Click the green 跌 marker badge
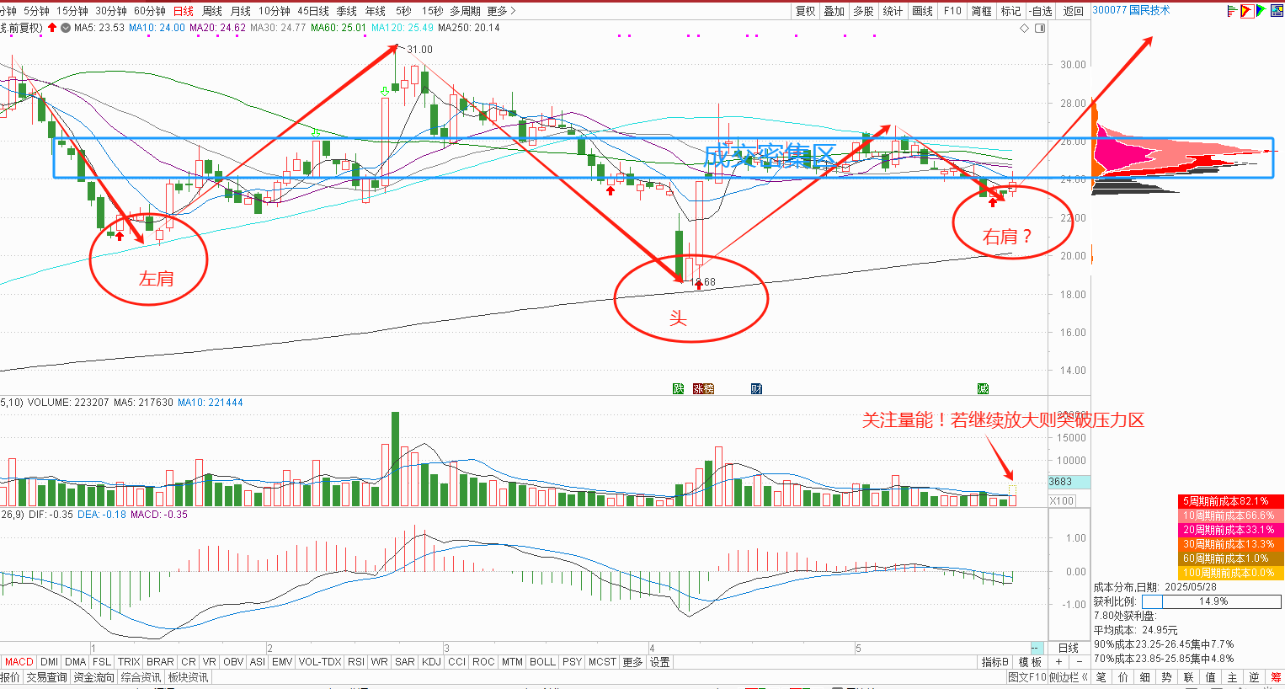 [x=678, y=388]
